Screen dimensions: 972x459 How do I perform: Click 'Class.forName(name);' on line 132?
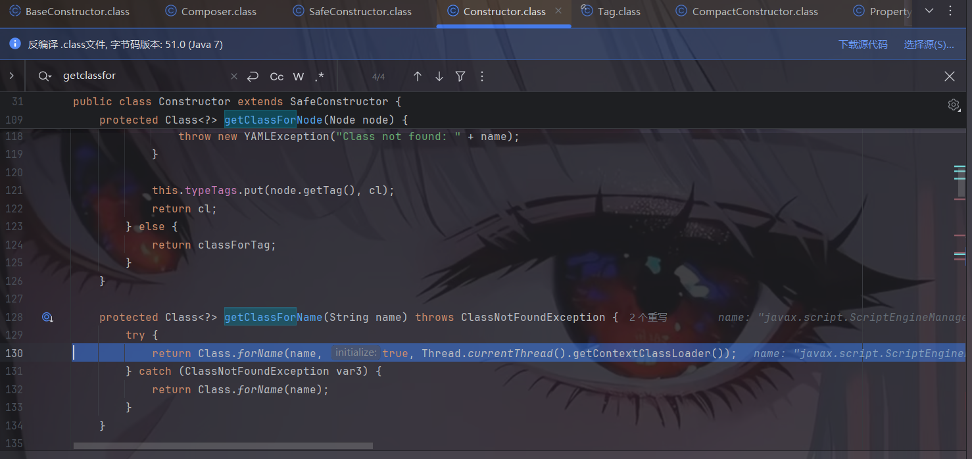[263, 389]
